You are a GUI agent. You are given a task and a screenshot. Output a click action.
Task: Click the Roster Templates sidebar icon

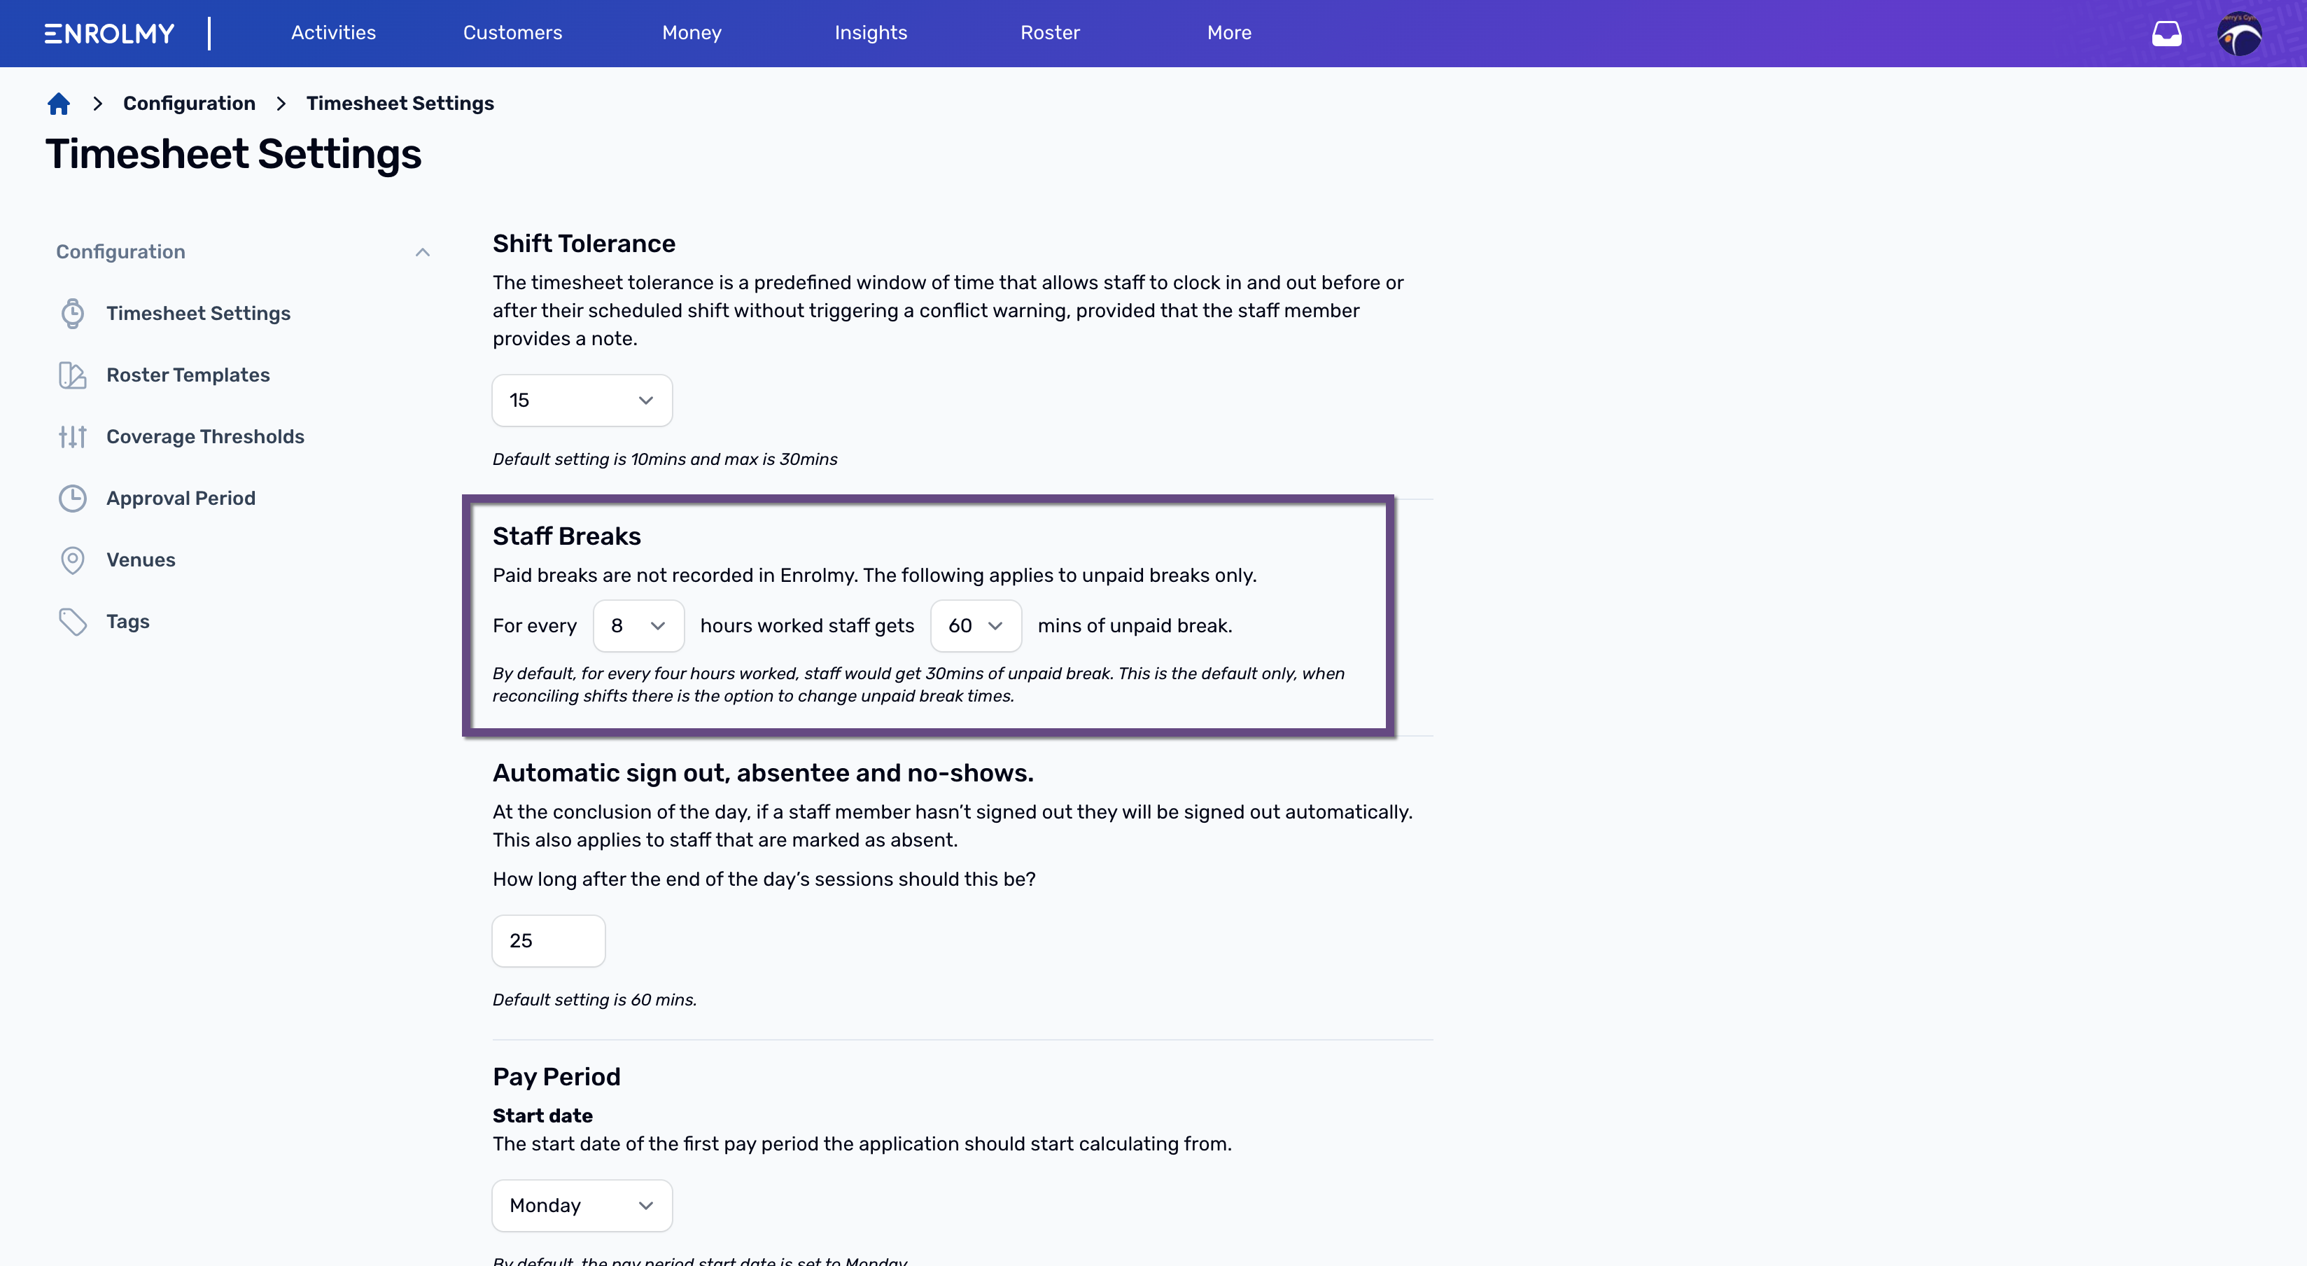coord(73,375)
